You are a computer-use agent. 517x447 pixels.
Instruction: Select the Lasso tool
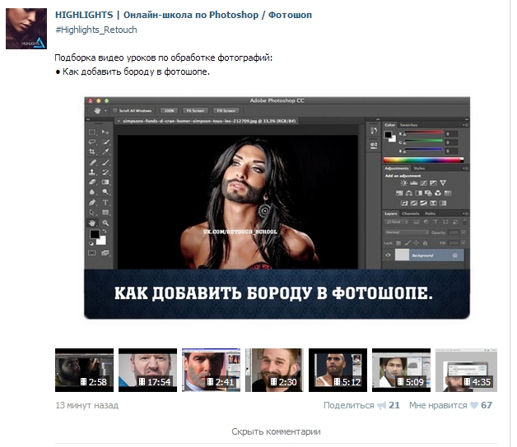91,141
